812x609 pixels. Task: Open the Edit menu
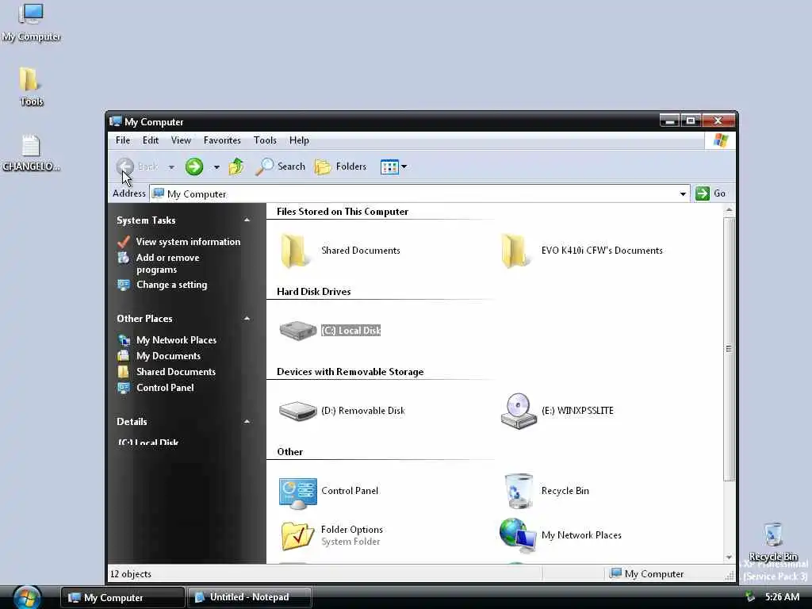click(x=151, y=140)
